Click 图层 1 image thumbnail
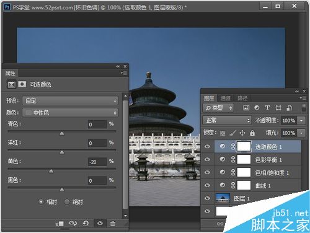Viewport: 310px width, 233px height. pyautogui.click(x=223, y=198)
